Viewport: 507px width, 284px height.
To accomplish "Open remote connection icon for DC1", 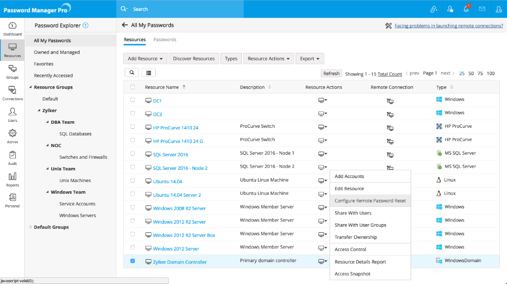I will 390,101.
